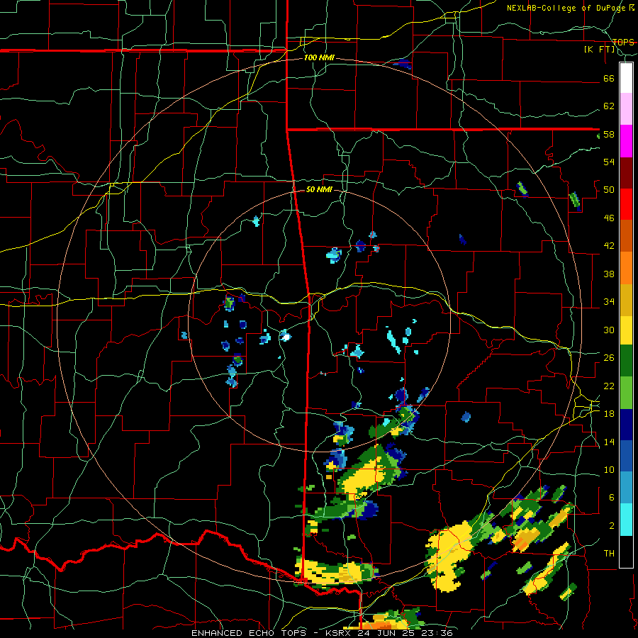Image resolution: width=638 pixels, height=638 pixels.
Task: Click the yellow legend swatch next to 30
Action: click(626, 330)
